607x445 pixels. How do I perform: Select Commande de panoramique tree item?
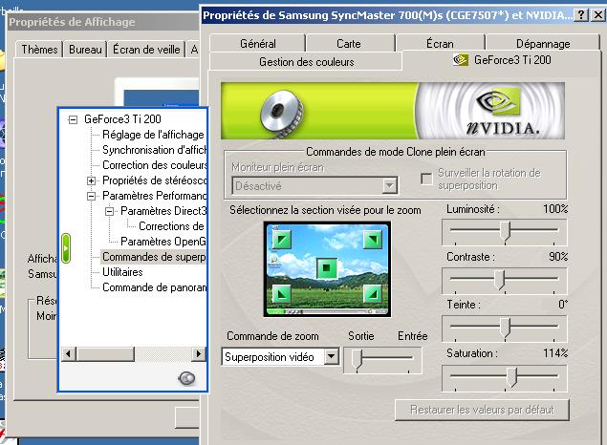[155, 287]
